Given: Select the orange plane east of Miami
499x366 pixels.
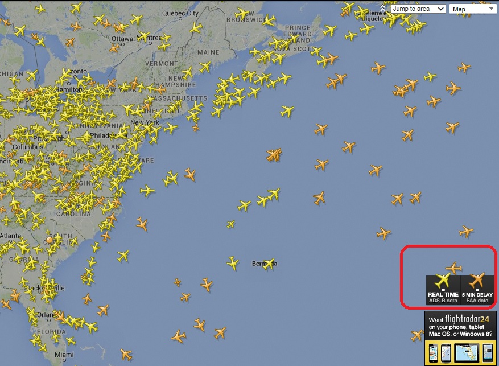Looking at the screenshot, I should [x=126, y=355].
